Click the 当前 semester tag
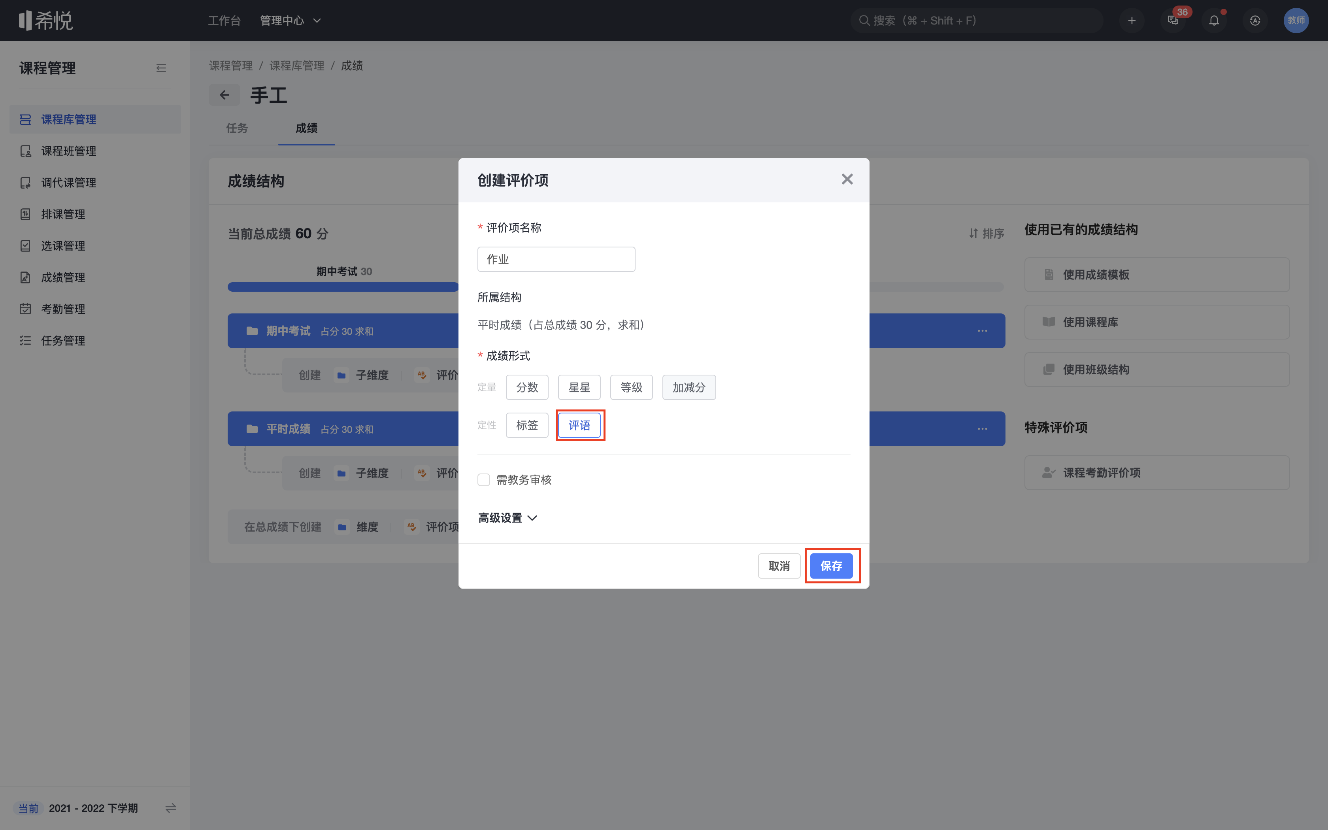Screen dimensions: 1328x830 click(x=28, y=808)
